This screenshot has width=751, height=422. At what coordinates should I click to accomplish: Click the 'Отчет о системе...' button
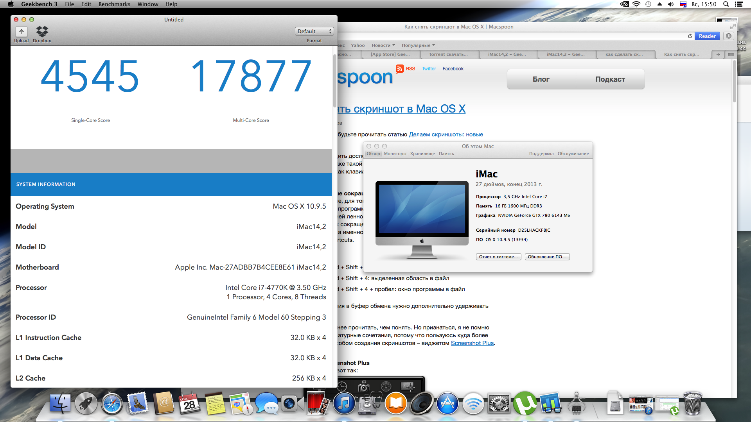499,257
